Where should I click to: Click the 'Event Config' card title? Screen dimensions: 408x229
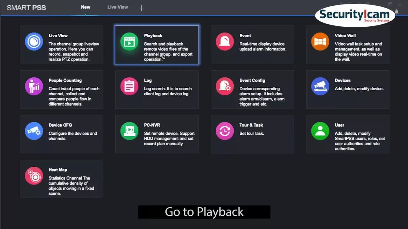coord(252,80)
